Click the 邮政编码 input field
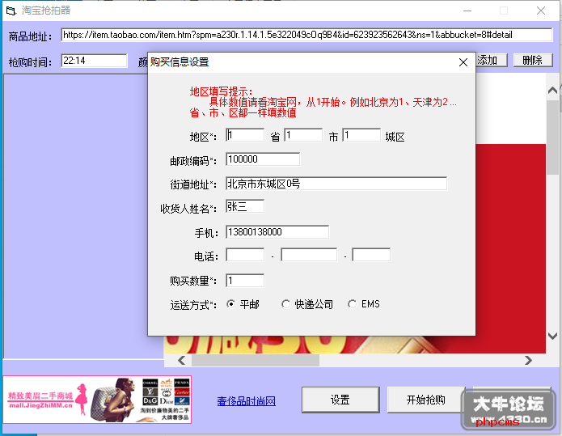 pyautogui.click(x=263, y=159)
